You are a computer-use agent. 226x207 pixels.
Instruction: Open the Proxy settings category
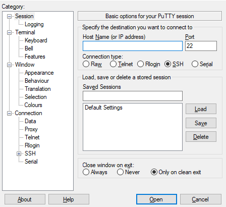point(31,129)
